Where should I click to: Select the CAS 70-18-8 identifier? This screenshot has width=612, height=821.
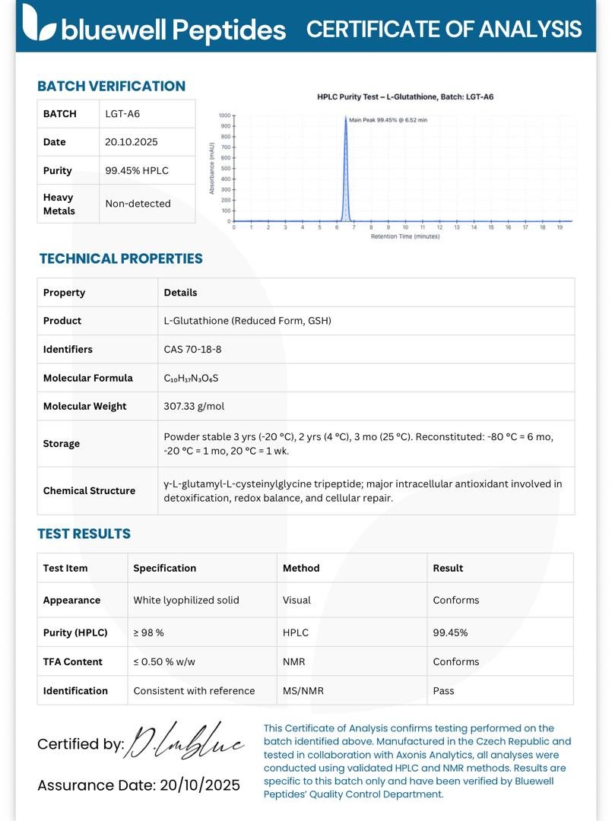pyautogui.click(x=192, y=349)
